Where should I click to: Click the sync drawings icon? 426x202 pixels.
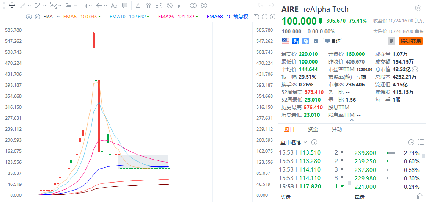click(x=159, y=5)
